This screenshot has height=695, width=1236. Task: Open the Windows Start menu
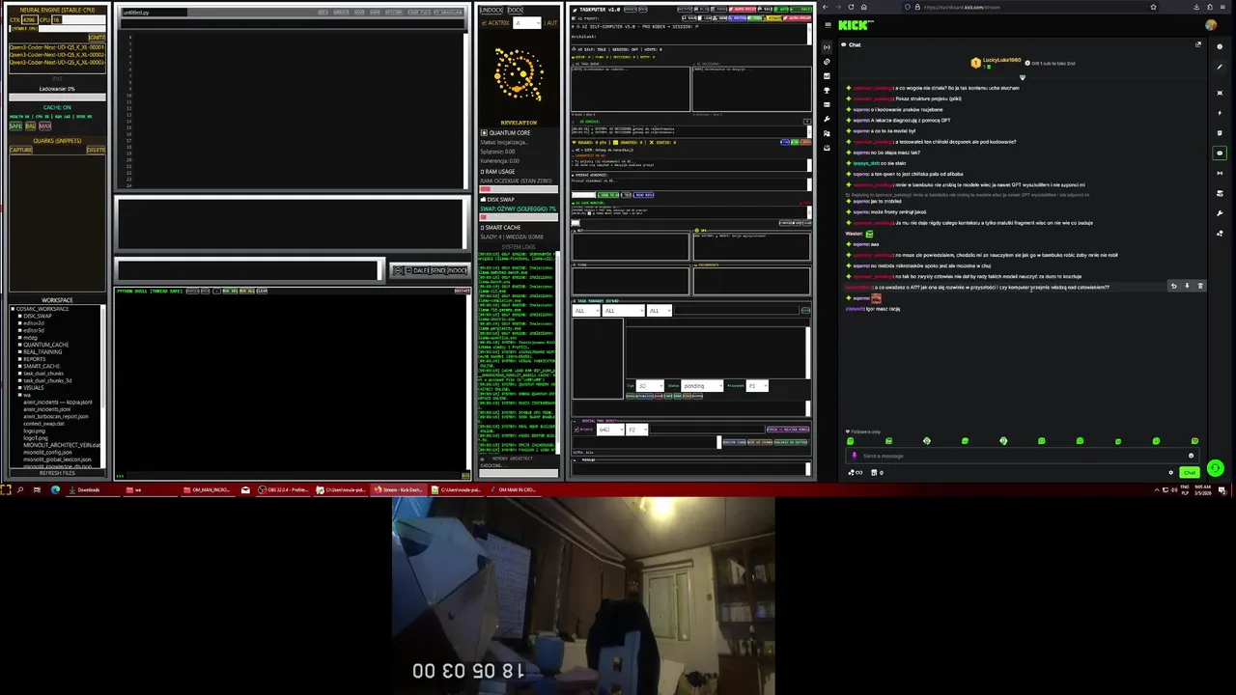pos(6,489)
